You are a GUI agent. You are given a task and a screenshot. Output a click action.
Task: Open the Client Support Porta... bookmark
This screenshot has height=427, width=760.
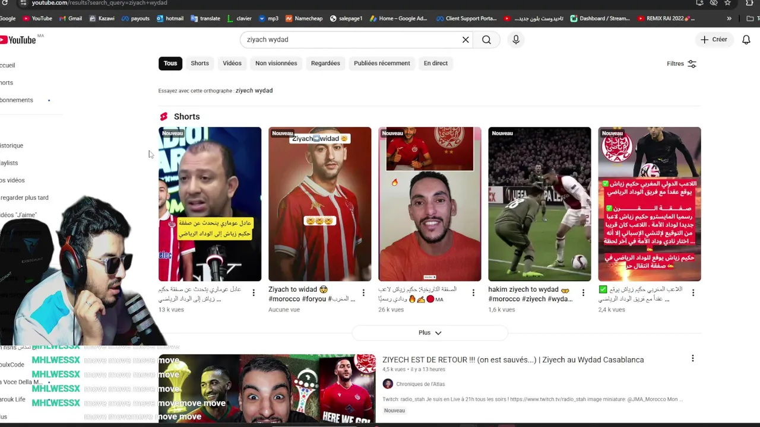pos(465,18)
